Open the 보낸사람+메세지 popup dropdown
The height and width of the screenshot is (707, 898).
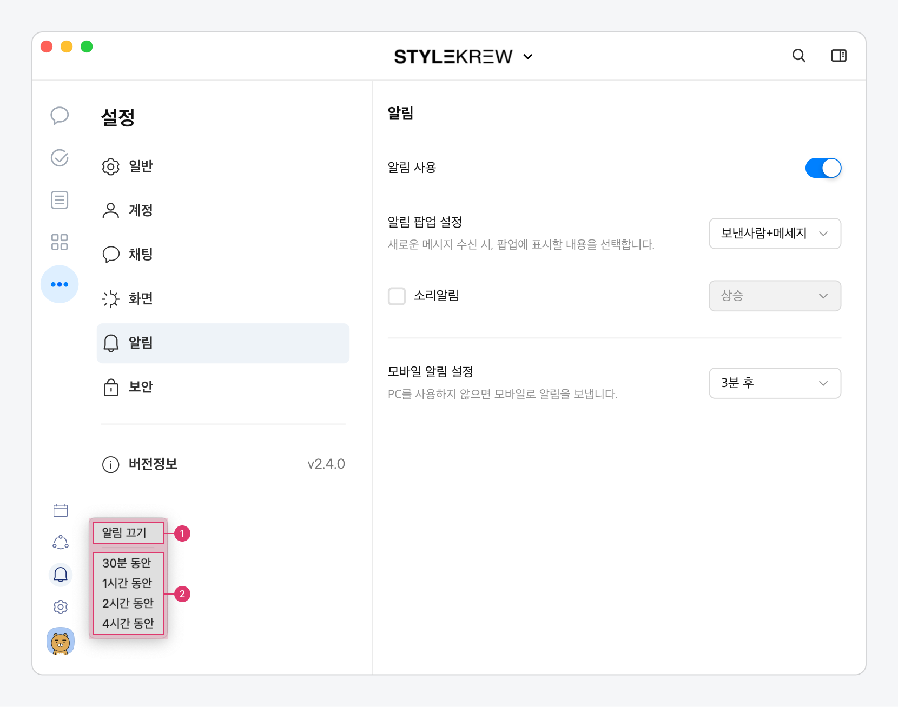(x=775, y=234)
